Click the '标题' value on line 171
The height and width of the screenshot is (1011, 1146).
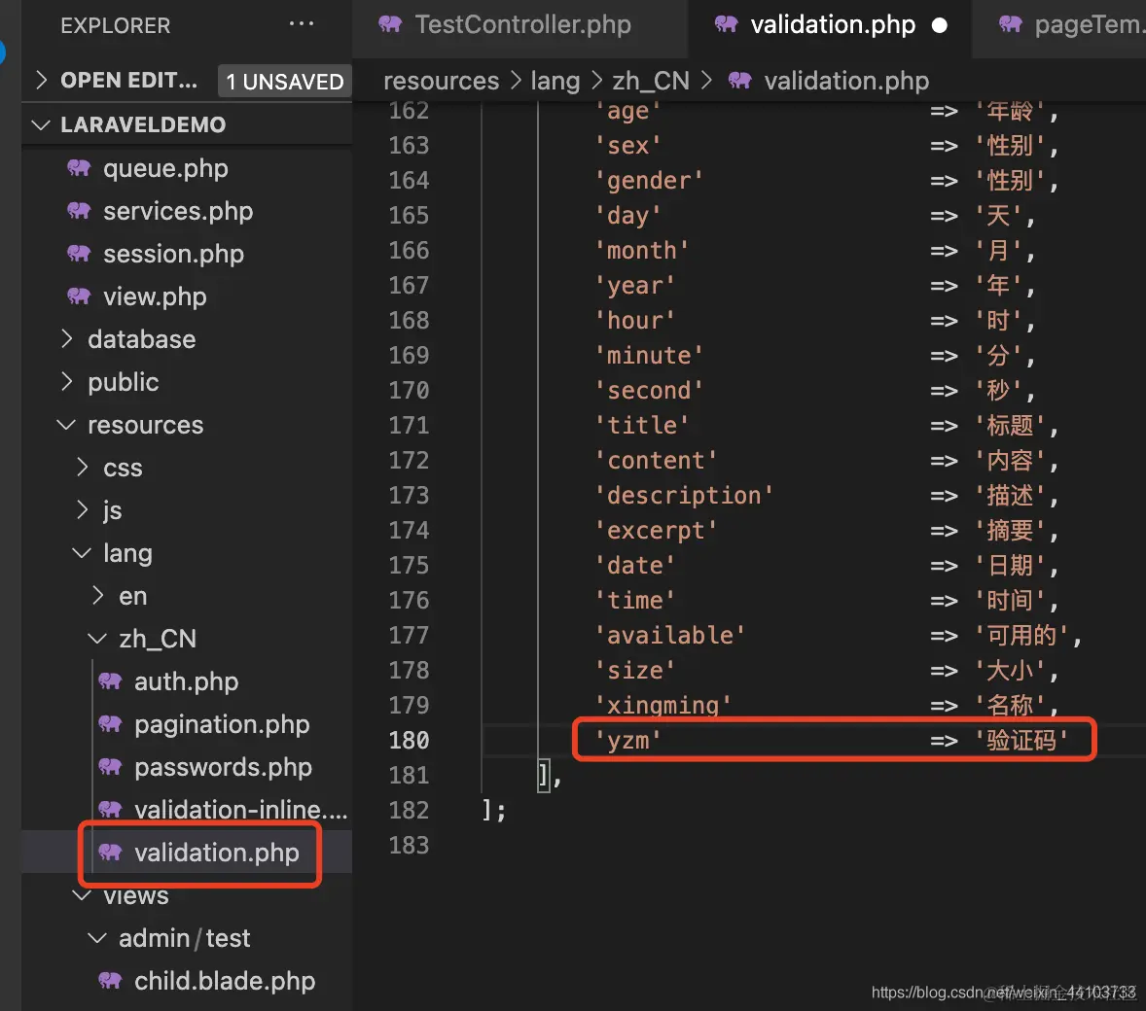click(1010, 425)
